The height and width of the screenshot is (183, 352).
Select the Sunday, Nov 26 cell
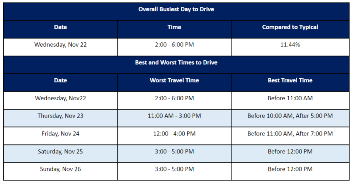point(60,169)
